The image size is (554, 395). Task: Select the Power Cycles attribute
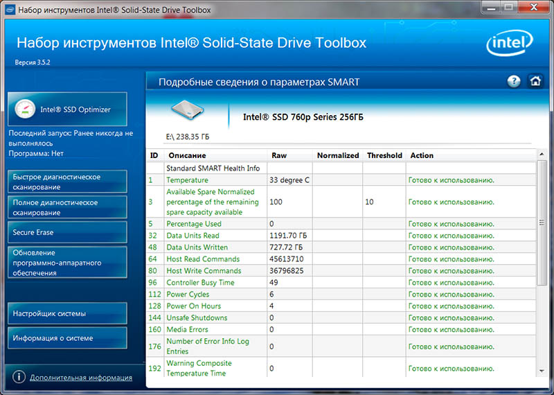(x=188, y=295)
